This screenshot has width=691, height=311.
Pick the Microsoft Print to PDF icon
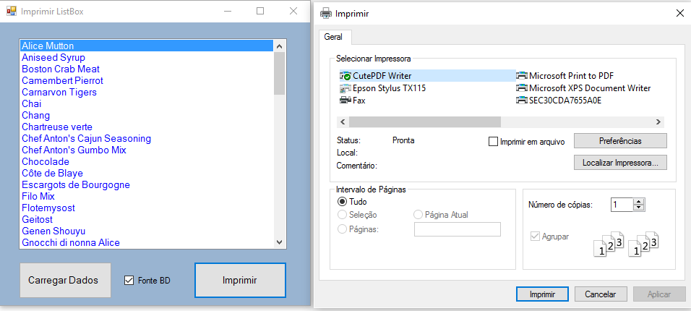click(x=521, y=76)
